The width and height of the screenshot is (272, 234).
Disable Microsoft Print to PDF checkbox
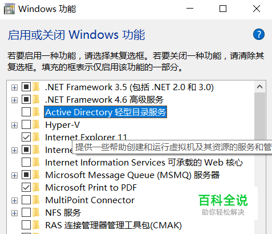(x=26, y=188)
